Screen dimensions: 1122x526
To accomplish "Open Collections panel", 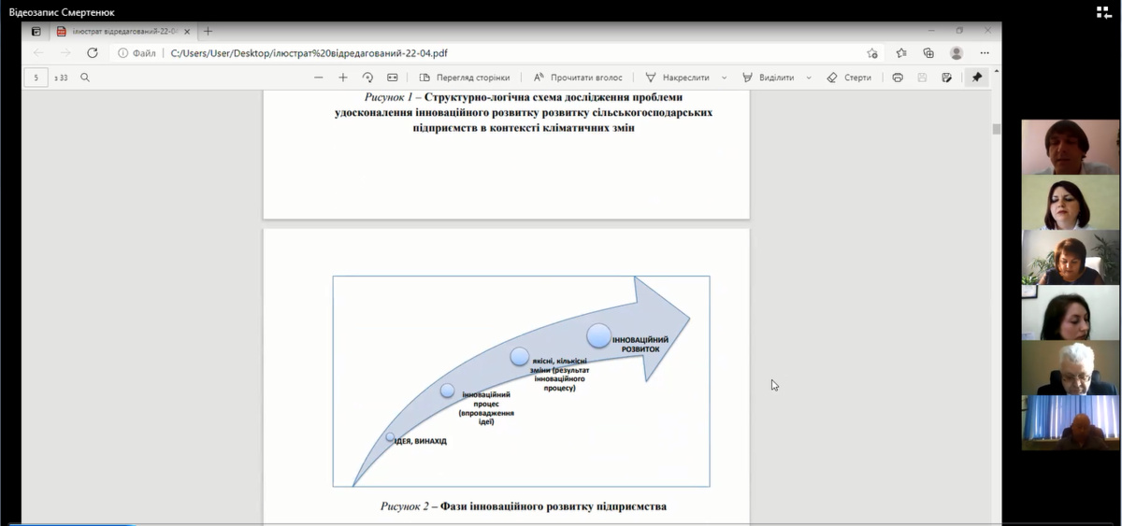I will (928, 53).
